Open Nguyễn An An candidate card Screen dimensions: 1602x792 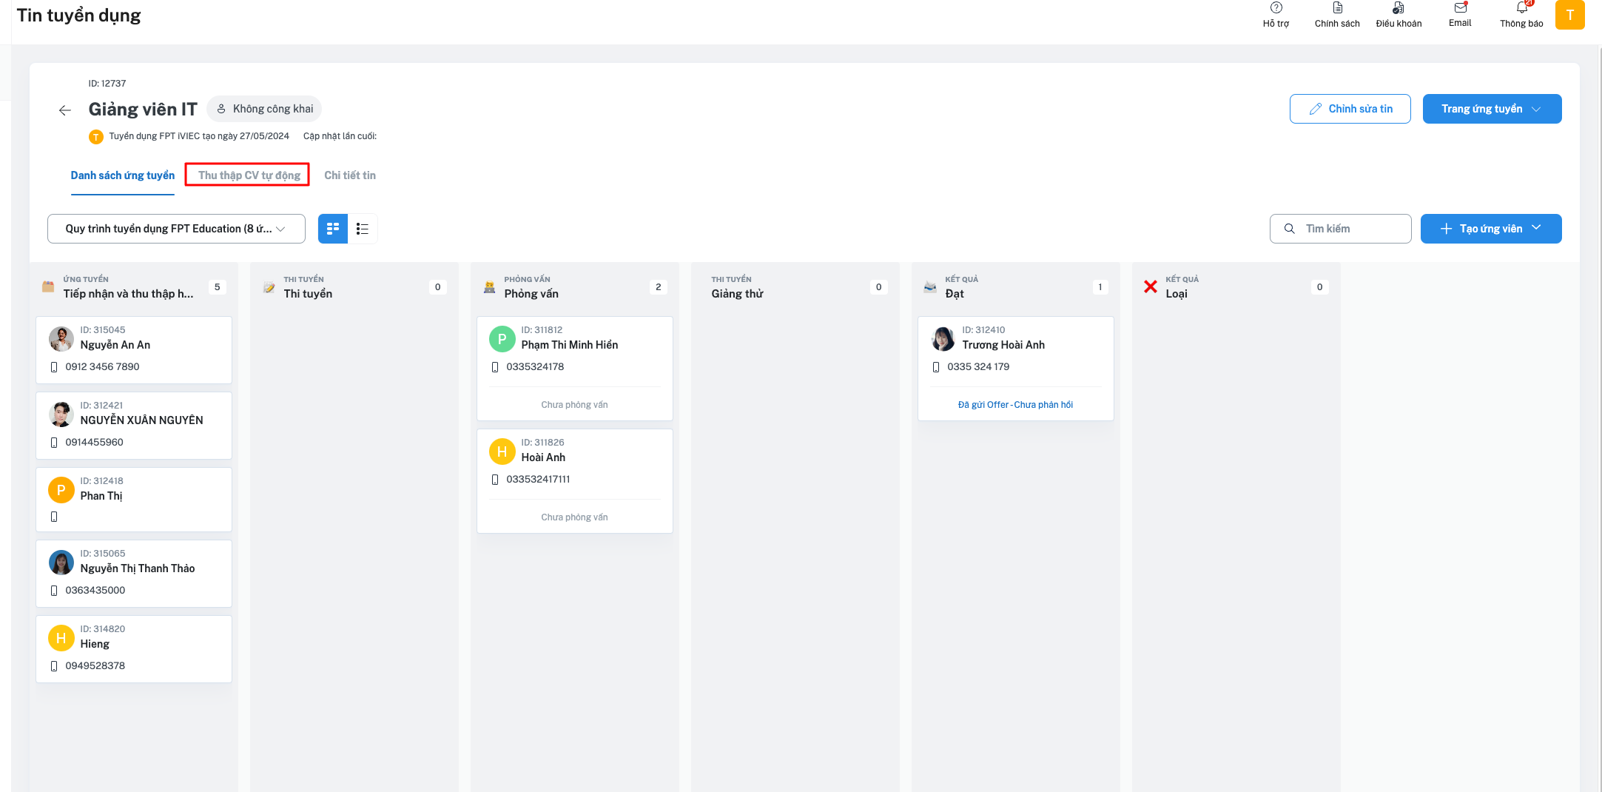click(134, 349)
